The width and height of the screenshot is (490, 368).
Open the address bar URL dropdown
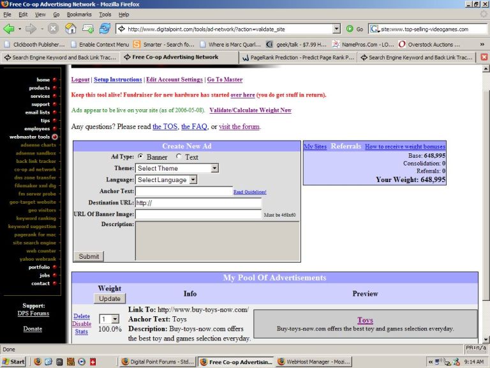(336, 29)
